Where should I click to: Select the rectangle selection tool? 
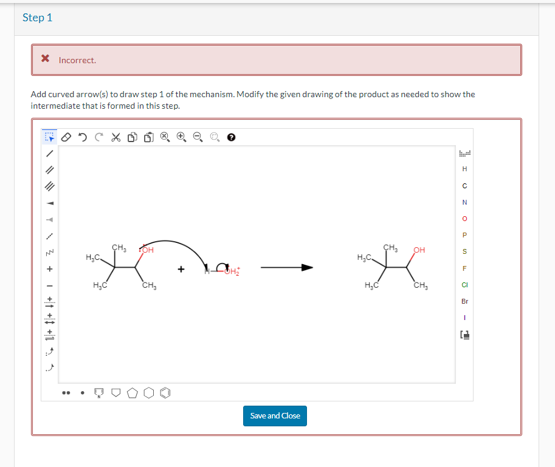click(x=48, y=137)
